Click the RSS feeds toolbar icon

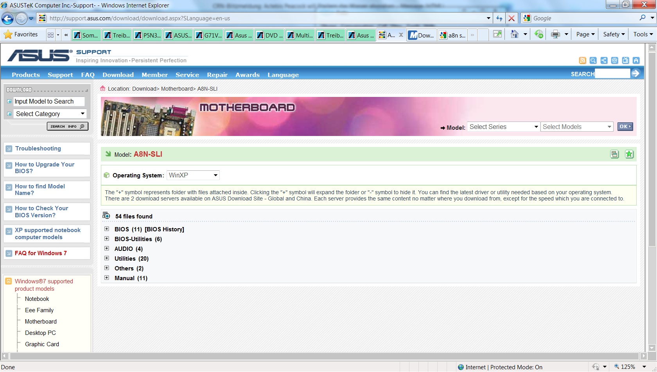[539, 34]
